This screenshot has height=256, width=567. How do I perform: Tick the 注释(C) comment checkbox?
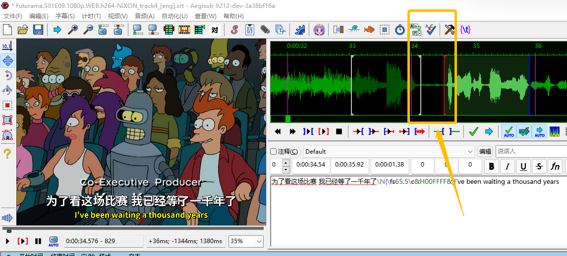274,152
